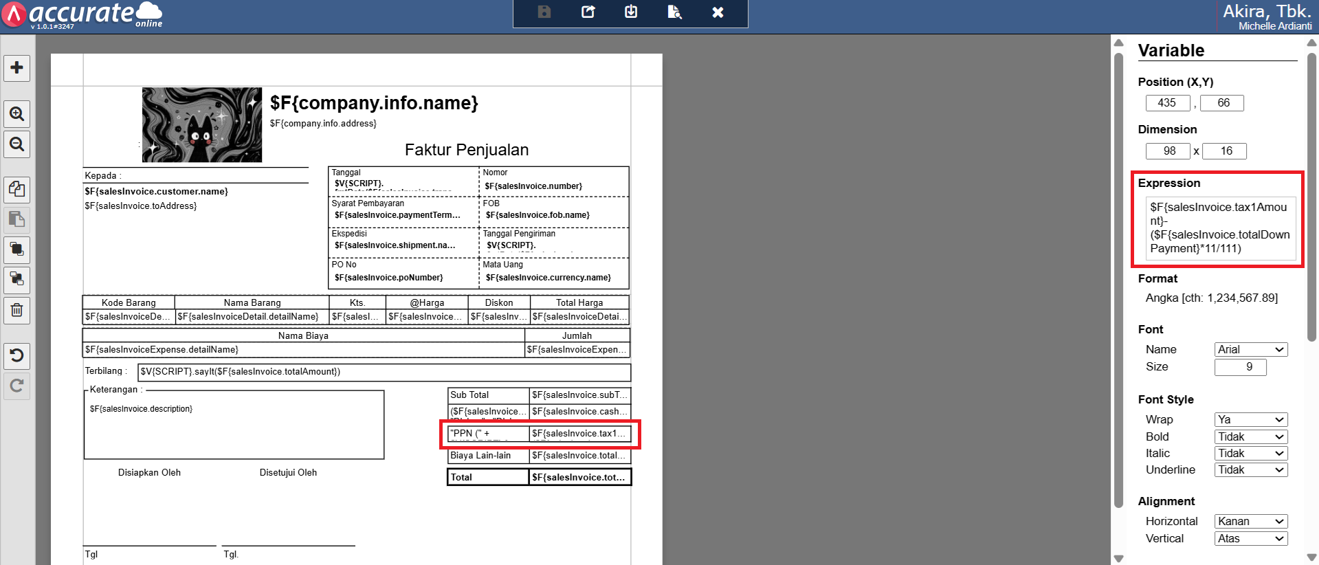Screen dimensions: 1319x565
Task: Undo the last design change
Action: [x=17, y=355]
